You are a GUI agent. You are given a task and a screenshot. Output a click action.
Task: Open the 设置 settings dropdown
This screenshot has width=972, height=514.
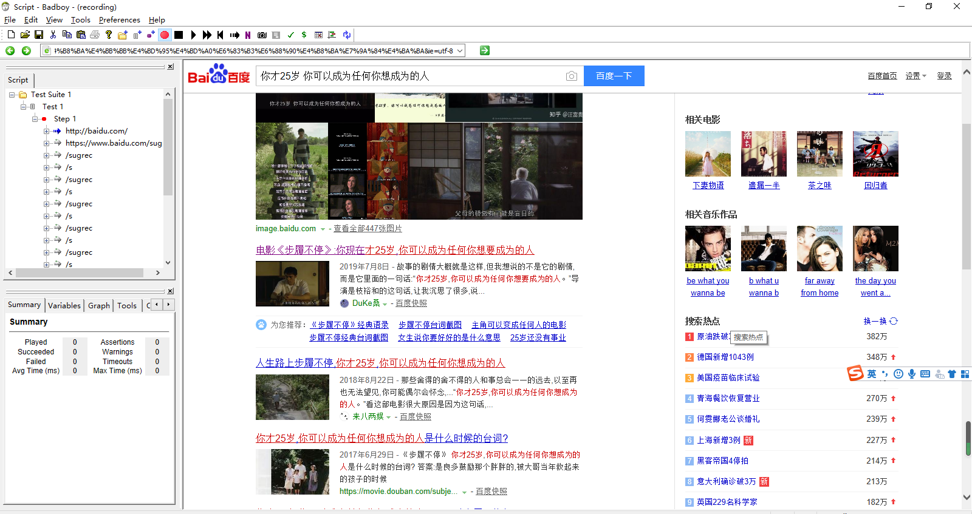click(x=916, y=76)
